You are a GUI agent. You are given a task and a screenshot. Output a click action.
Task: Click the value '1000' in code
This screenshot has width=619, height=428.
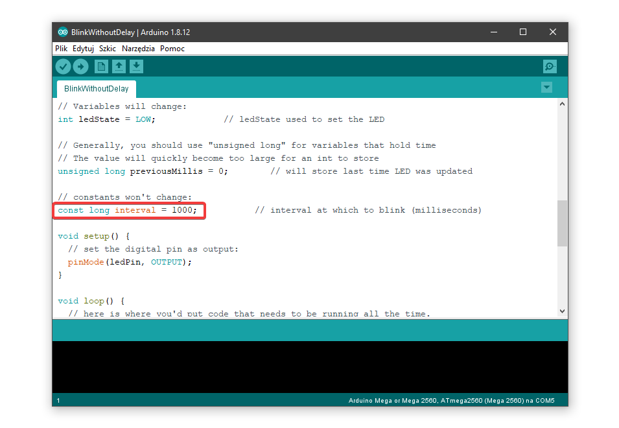pyautogui.click(x=182, y=210)
